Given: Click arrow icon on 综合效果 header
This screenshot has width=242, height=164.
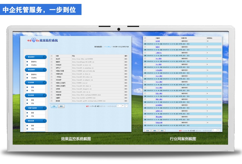Looking at the screenshot, I should (44, 95).
